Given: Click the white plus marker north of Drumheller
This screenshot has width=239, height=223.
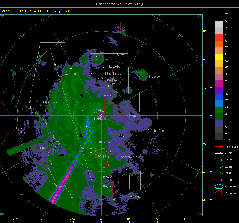Looking at the screenshot, I should 150,107.
